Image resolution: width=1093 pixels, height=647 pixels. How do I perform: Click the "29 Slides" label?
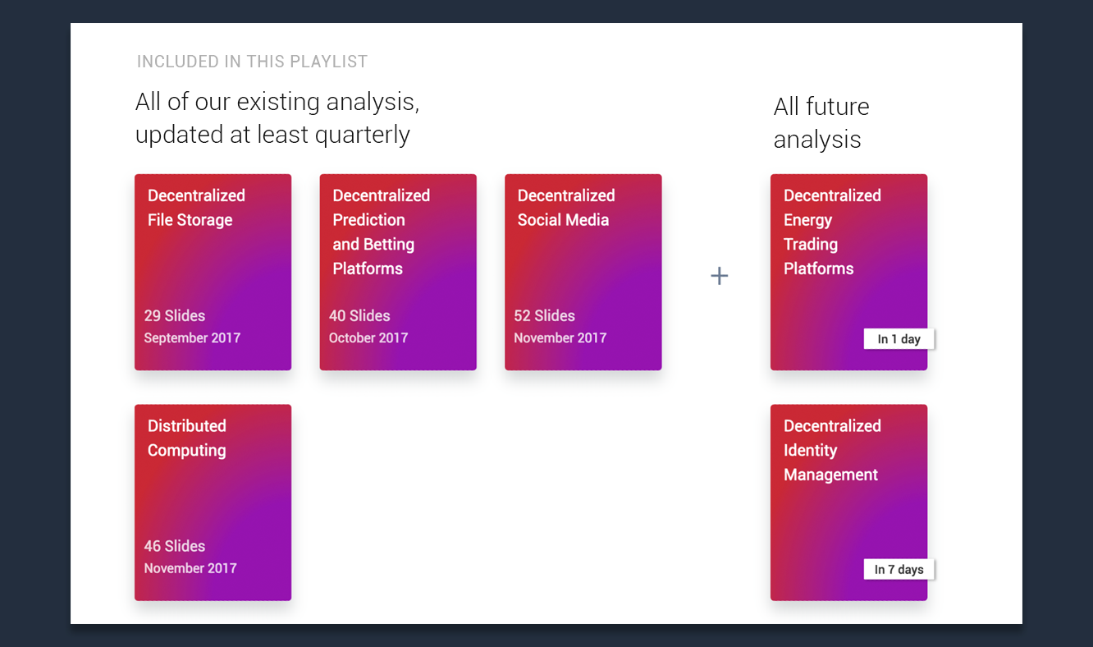click(x=175, y=316)
